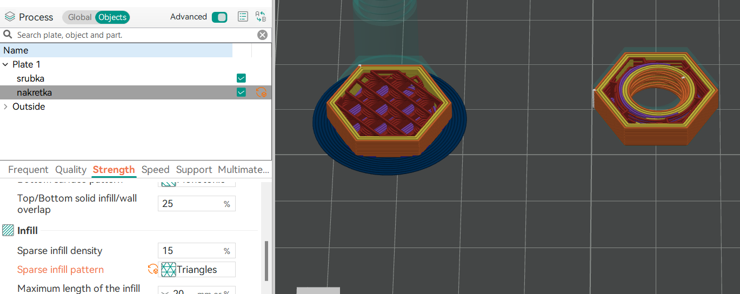Click the compare presets A/B icon

coord(261,17)
